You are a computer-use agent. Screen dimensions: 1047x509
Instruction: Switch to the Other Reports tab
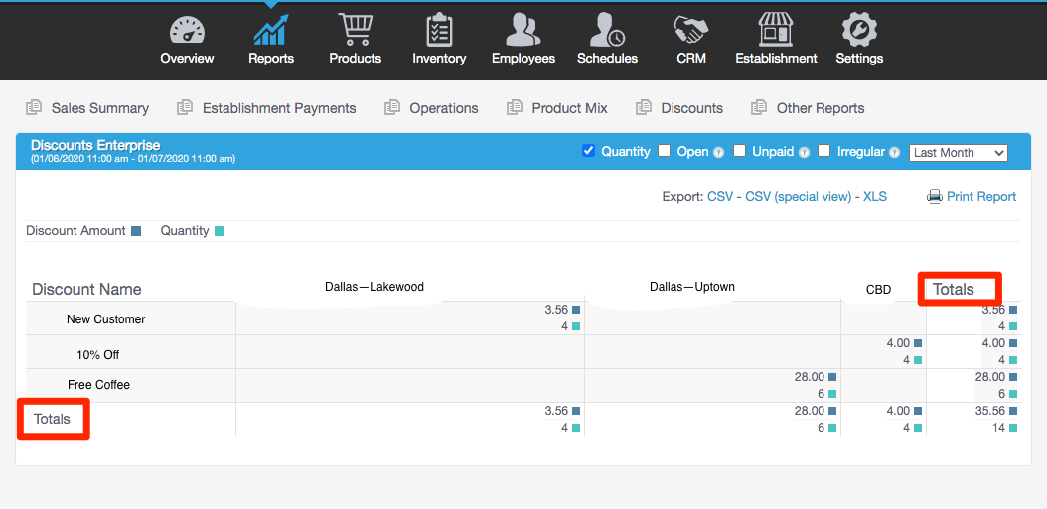(x=821, y=108)
